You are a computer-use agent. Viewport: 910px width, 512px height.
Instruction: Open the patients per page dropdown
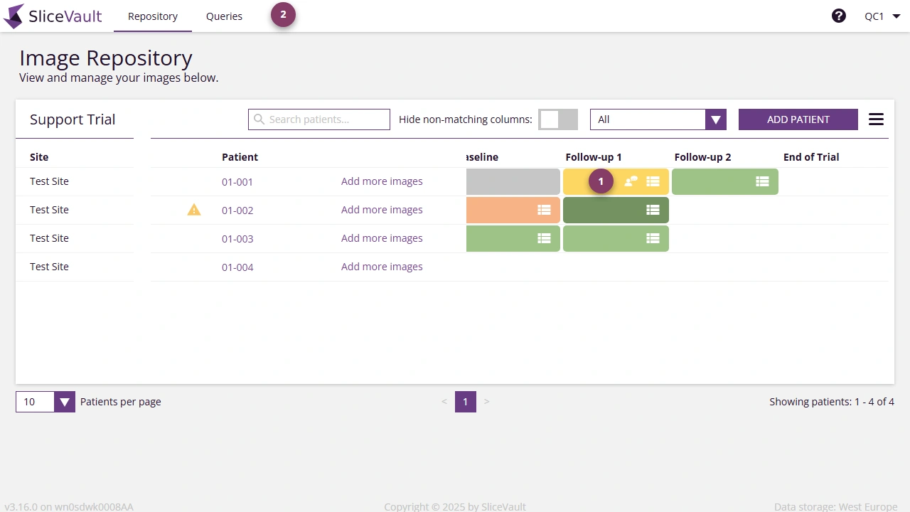tap(65, 402)
